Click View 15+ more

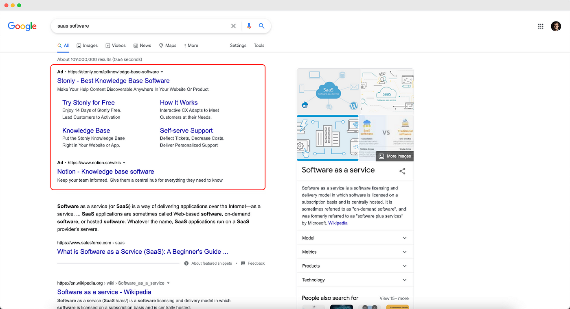pos(394,298)
